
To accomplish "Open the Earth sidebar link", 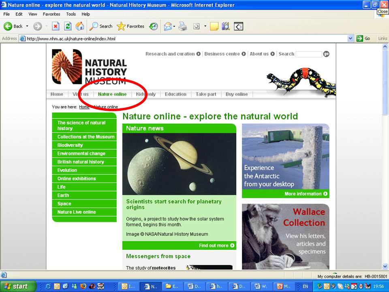I will [84, 195].
